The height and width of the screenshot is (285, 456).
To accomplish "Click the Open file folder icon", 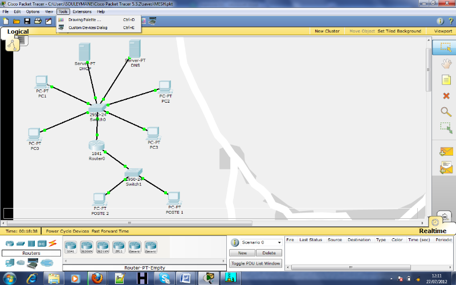I will [x=17, y=21].
